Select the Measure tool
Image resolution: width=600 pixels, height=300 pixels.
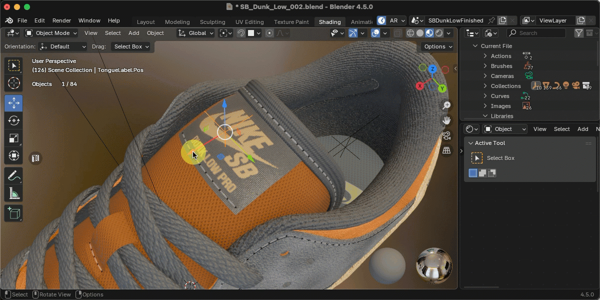tap(13, 193)
